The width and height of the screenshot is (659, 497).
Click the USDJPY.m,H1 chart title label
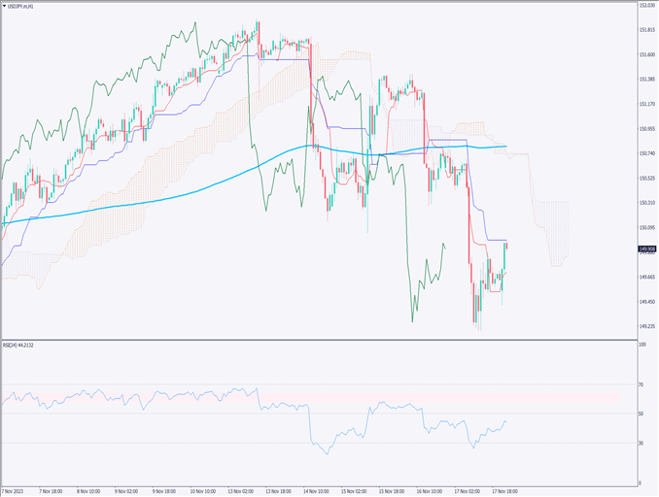(22, 6)
